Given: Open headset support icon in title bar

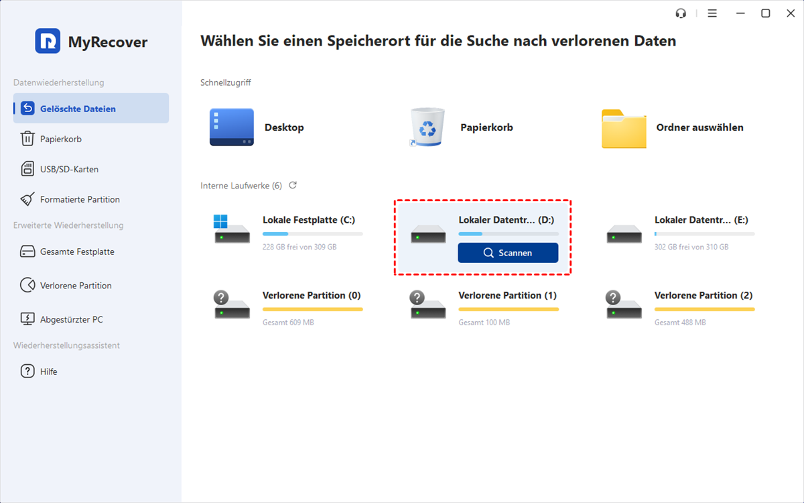Looking at the screenshot, I should pos(681,13).
